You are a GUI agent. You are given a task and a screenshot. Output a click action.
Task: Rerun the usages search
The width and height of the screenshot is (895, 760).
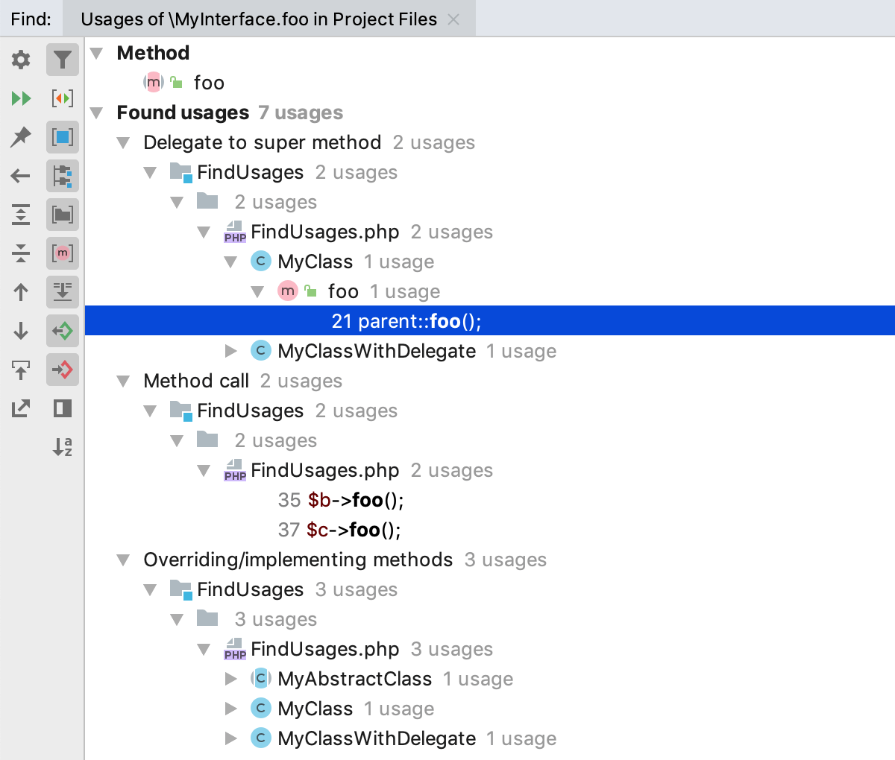click(x=20, y=98)
